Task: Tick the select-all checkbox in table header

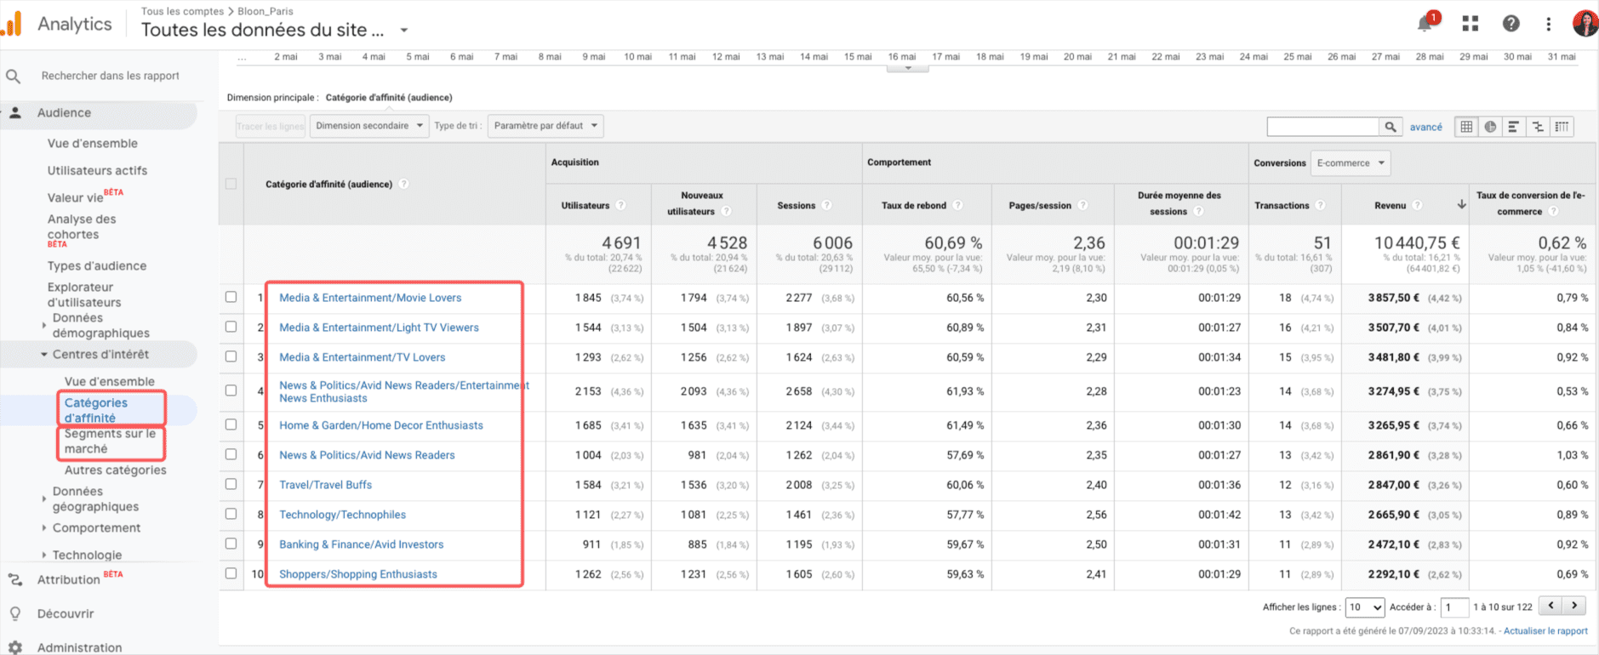Action: point(231,184)
